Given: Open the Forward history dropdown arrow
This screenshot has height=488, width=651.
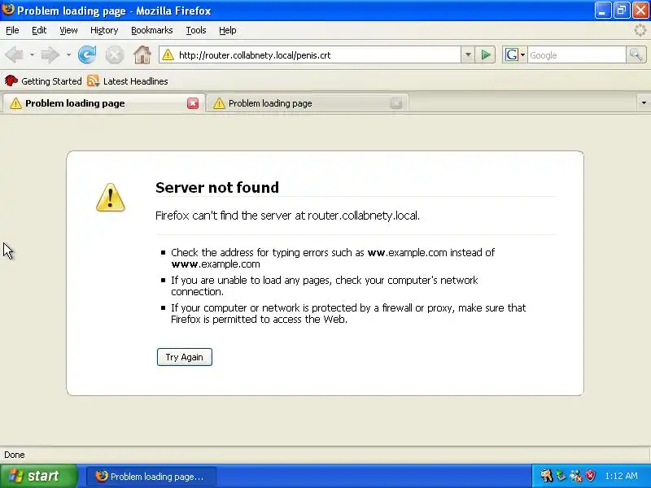Looking at the screenshot, I should coord(68,54).
